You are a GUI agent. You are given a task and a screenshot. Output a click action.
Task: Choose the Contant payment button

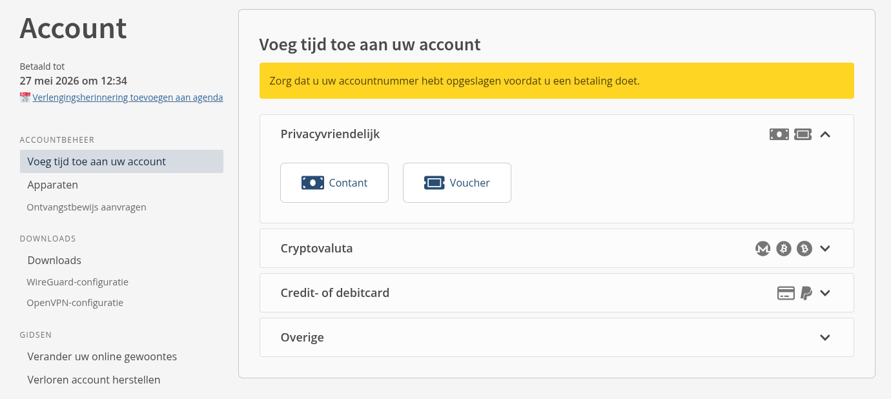334,183
